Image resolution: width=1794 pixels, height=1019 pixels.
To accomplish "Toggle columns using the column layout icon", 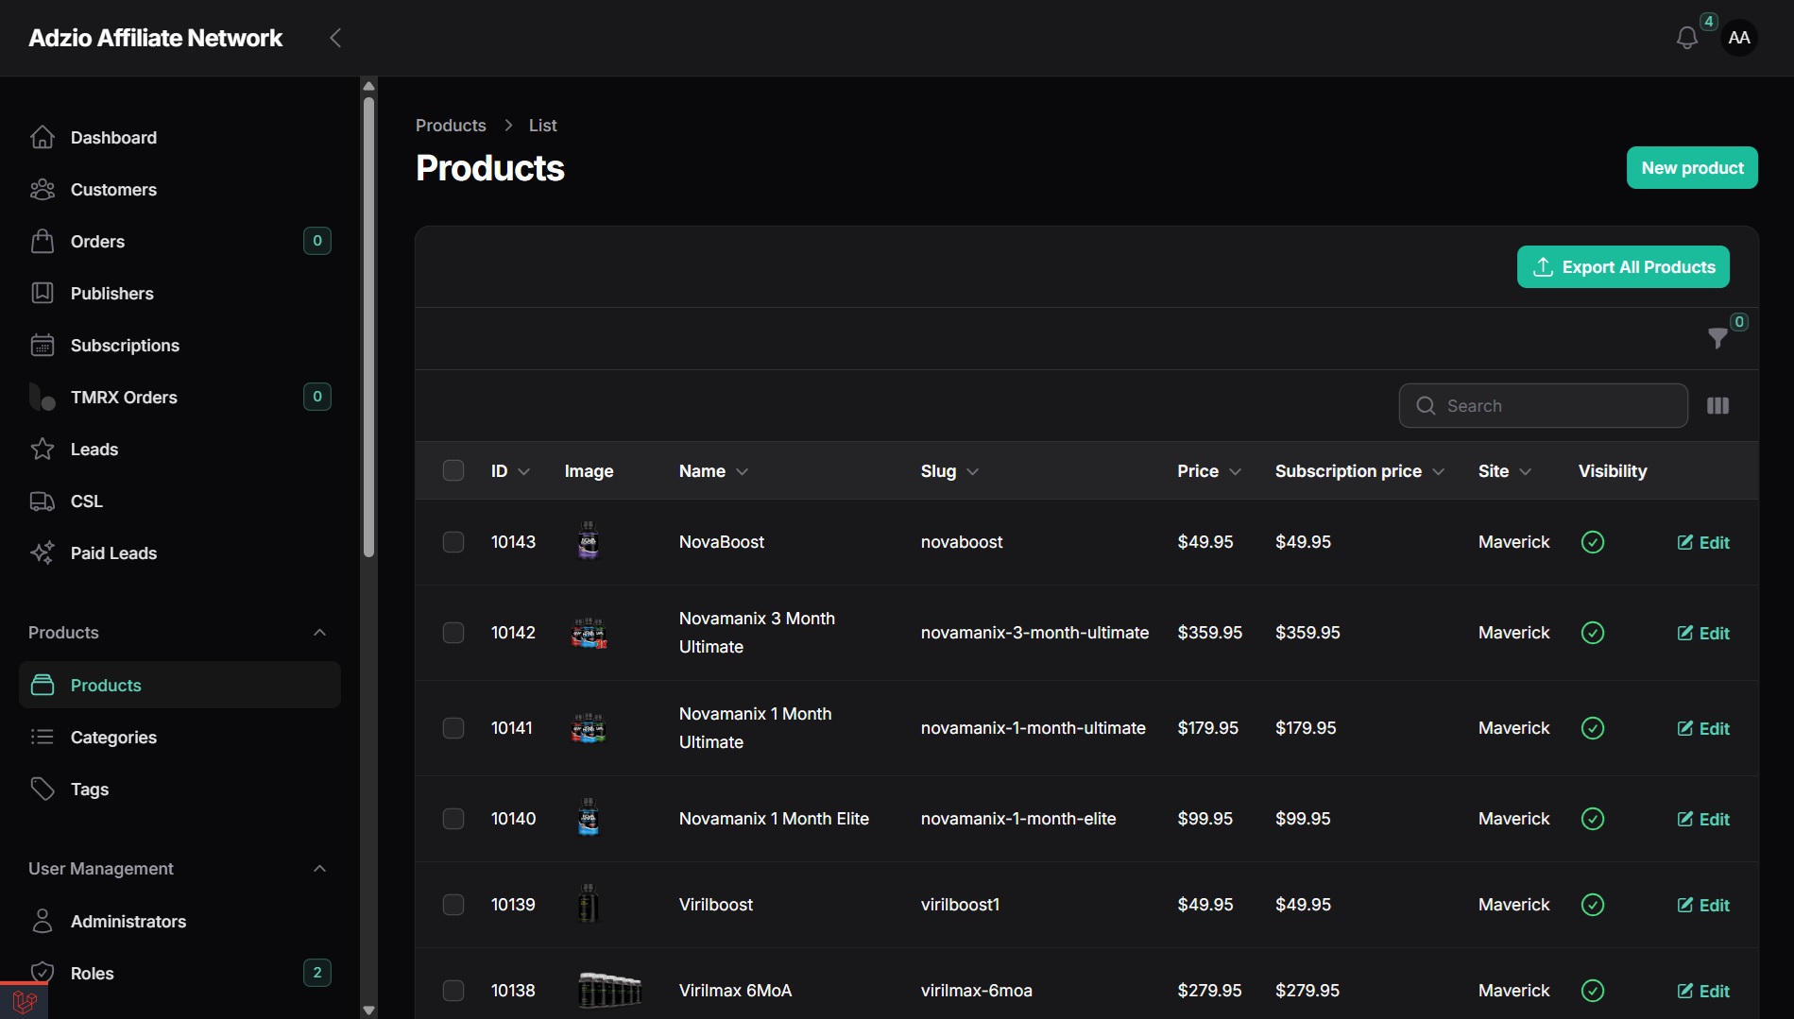I will tap(1717, 406).
